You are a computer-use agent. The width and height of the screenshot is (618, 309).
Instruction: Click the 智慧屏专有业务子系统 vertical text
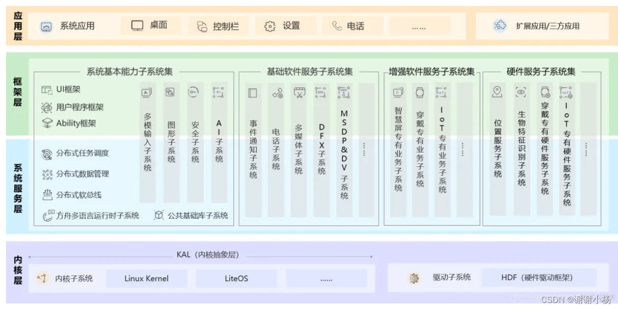coord(398,149)
